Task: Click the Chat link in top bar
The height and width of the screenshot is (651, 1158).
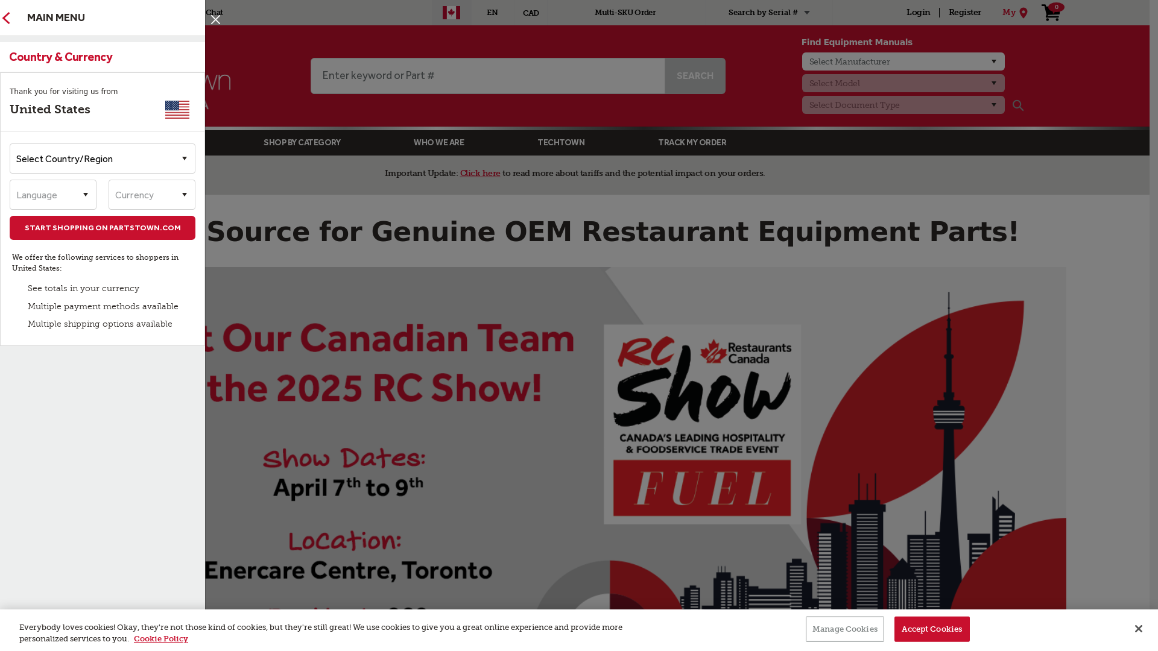Action: click(x=214, y=13)
